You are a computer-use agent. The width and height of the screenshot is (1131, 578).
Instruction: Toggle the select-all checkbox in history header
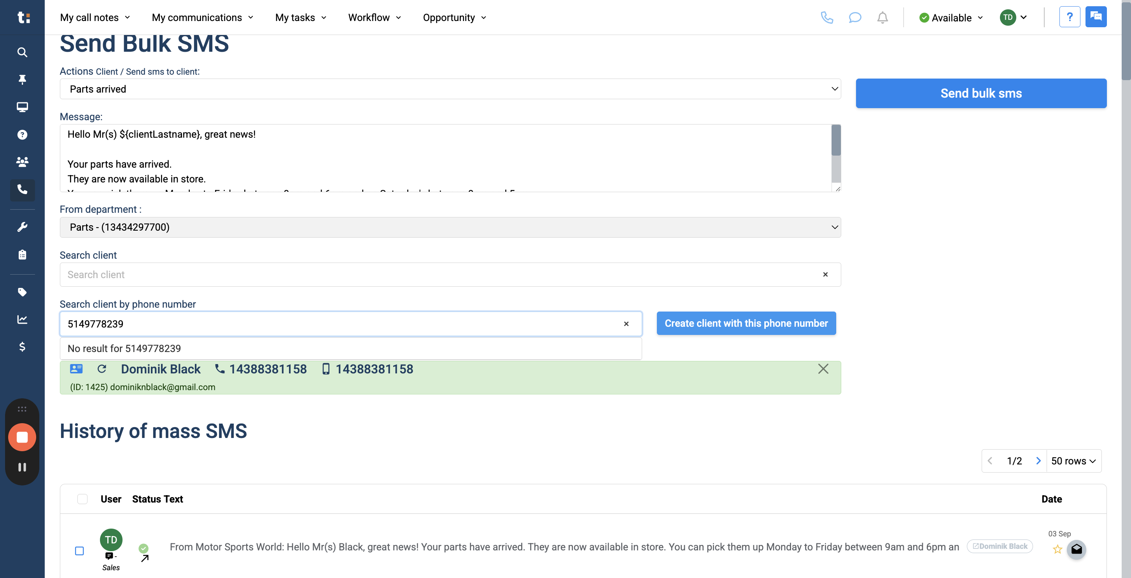point(82,499)
